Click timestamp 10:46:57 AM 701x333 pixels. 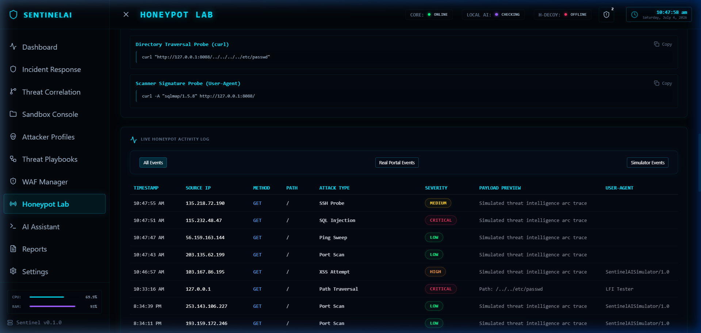[x=149, y=272]
